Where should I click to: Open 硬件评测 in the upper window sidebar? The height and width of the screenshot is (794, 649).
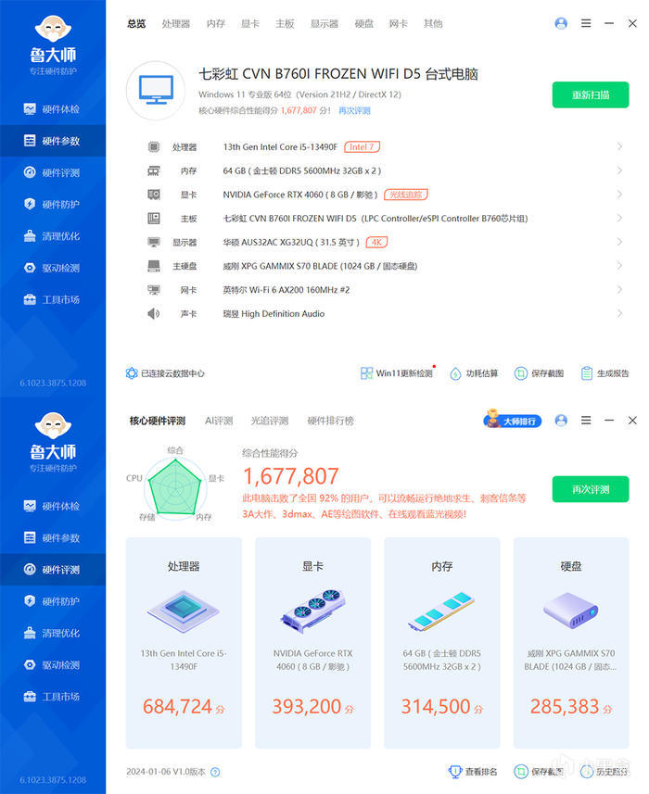pos(52,172)
